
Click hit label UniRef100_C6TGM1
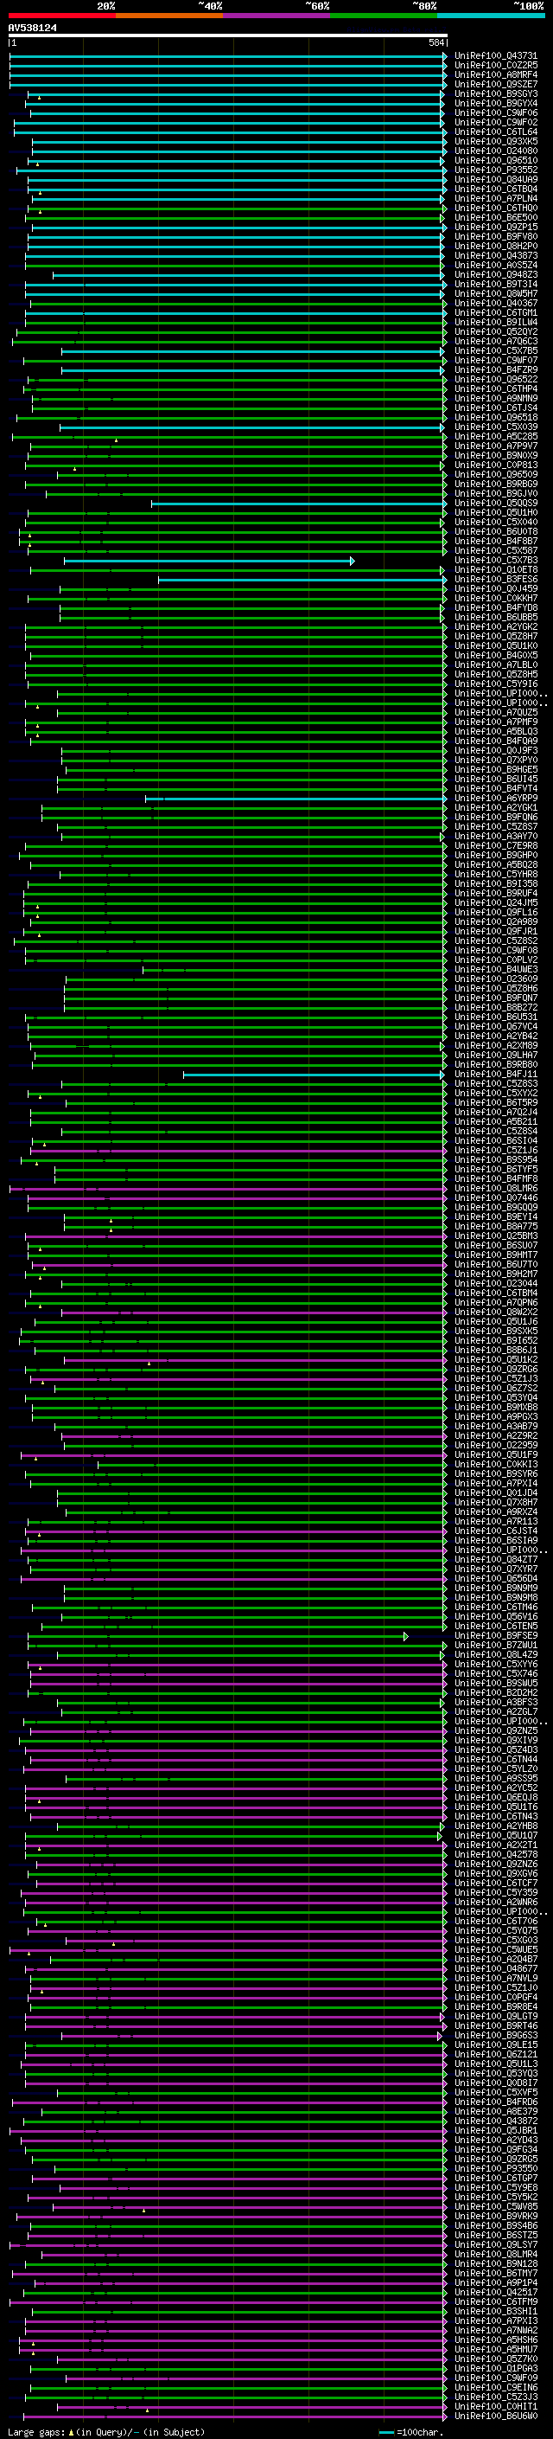coord(495,312)
